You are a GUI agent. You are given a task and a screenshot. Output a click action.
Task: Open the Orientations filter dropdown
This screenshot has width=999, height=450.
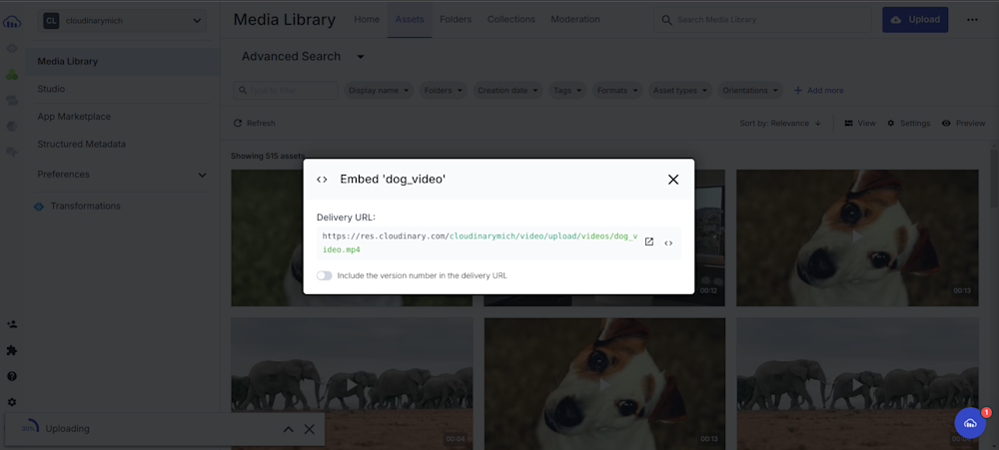click(750, 91)
